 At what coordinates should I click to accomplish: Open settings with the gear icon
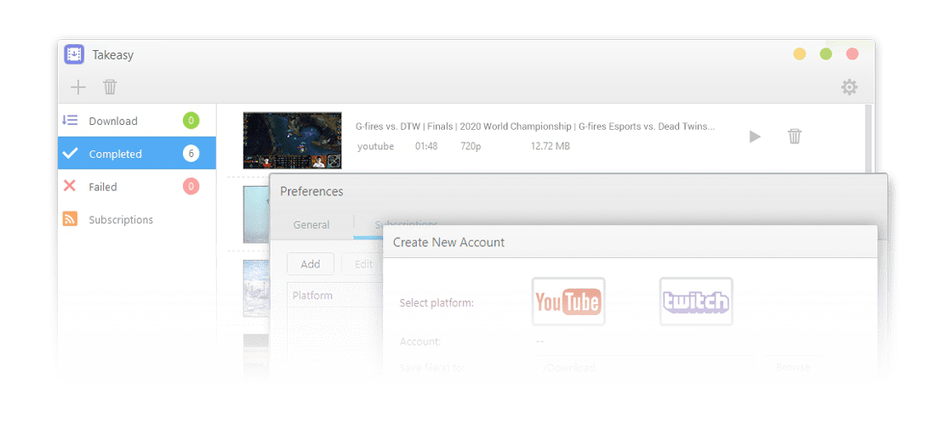coord(848,87)
